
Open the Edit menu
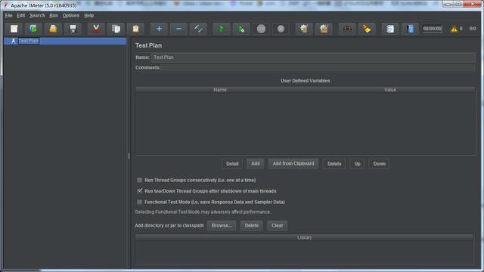pyautogui.click(x=21, y=15)
